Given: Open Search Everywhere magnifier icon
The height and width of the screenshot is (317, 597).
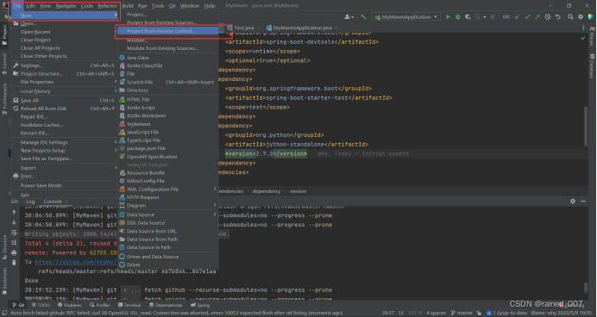Looking at the screenshot, I should 570,16.
